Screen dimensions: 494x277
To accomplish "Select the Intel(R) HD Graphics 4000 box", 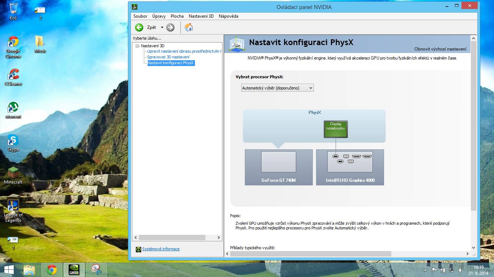I will 350,167.
